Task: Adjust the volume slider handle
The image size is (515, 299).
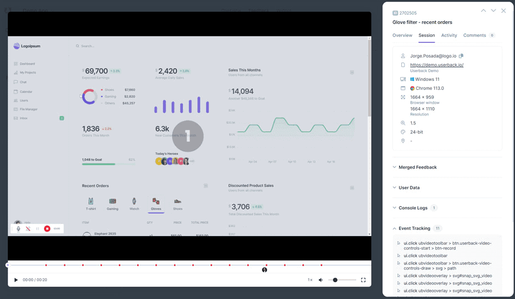Action: tap(335, 280)
